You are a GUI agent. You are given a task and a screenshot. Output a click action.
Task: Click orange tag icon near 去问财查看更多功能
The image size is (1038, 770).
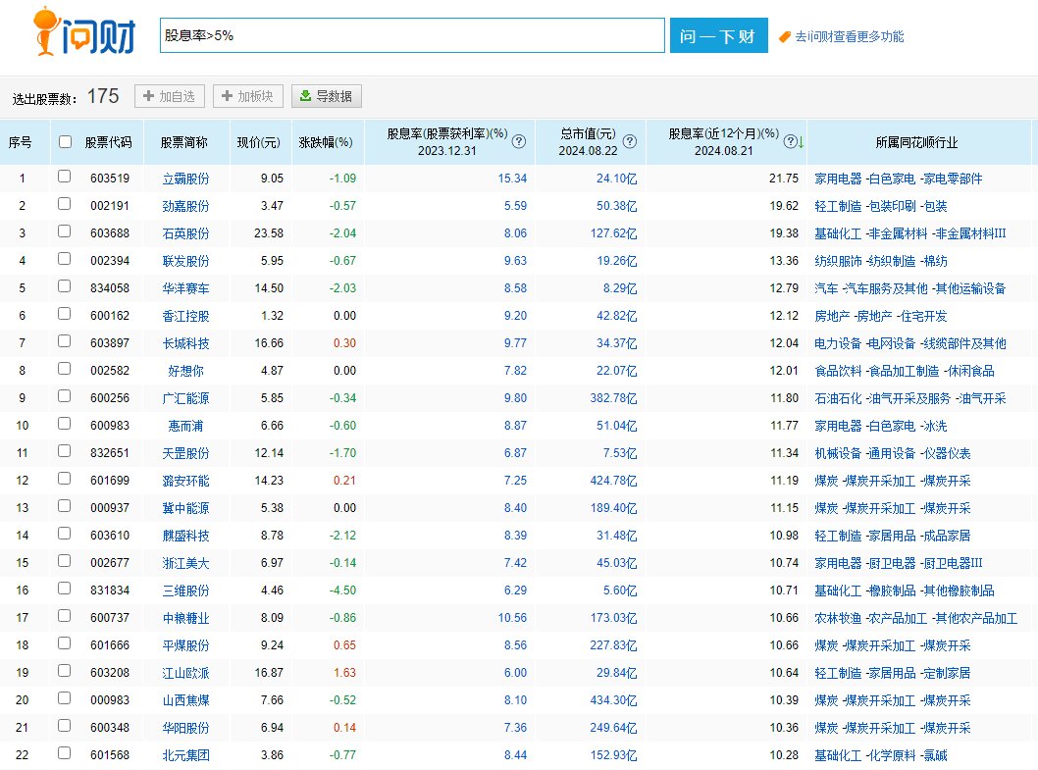[x=785, y=37]
